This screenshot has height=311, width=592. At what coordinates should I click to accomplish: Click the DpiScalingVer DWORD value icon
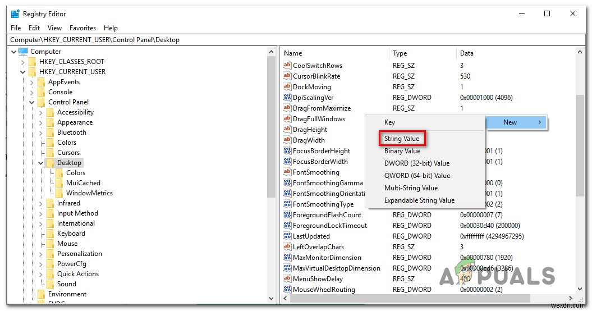pyautogui.click(x=287, y=98)
